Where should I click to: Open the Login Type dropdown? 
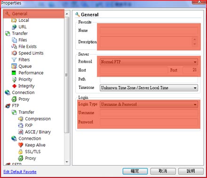pos(149,104)
